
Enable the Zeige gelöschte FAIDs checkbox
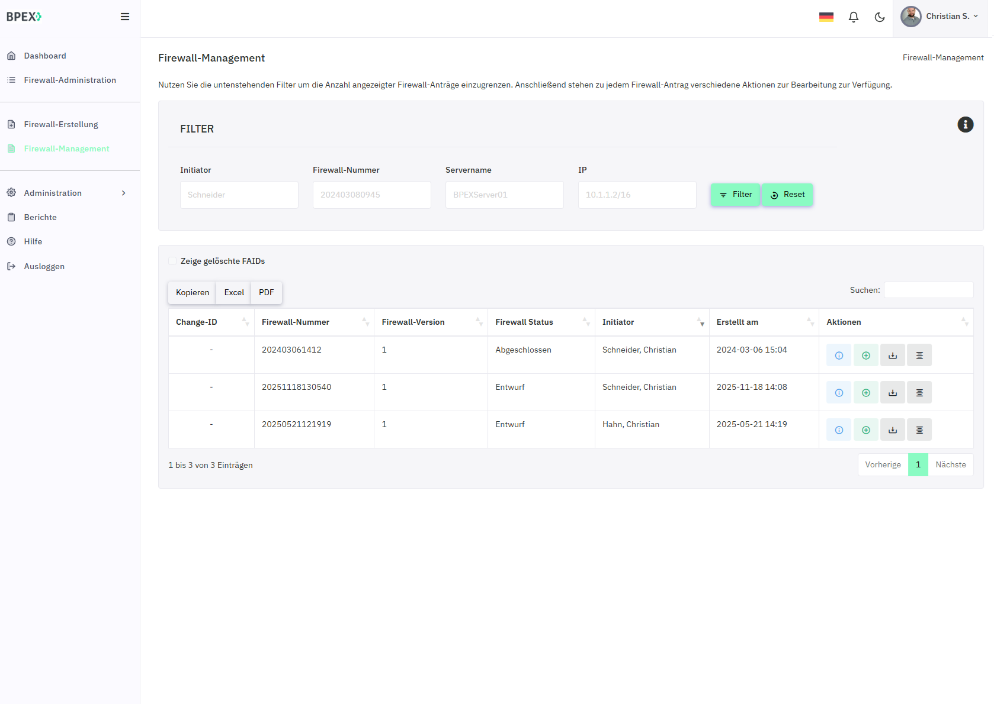tap(173, 261)
